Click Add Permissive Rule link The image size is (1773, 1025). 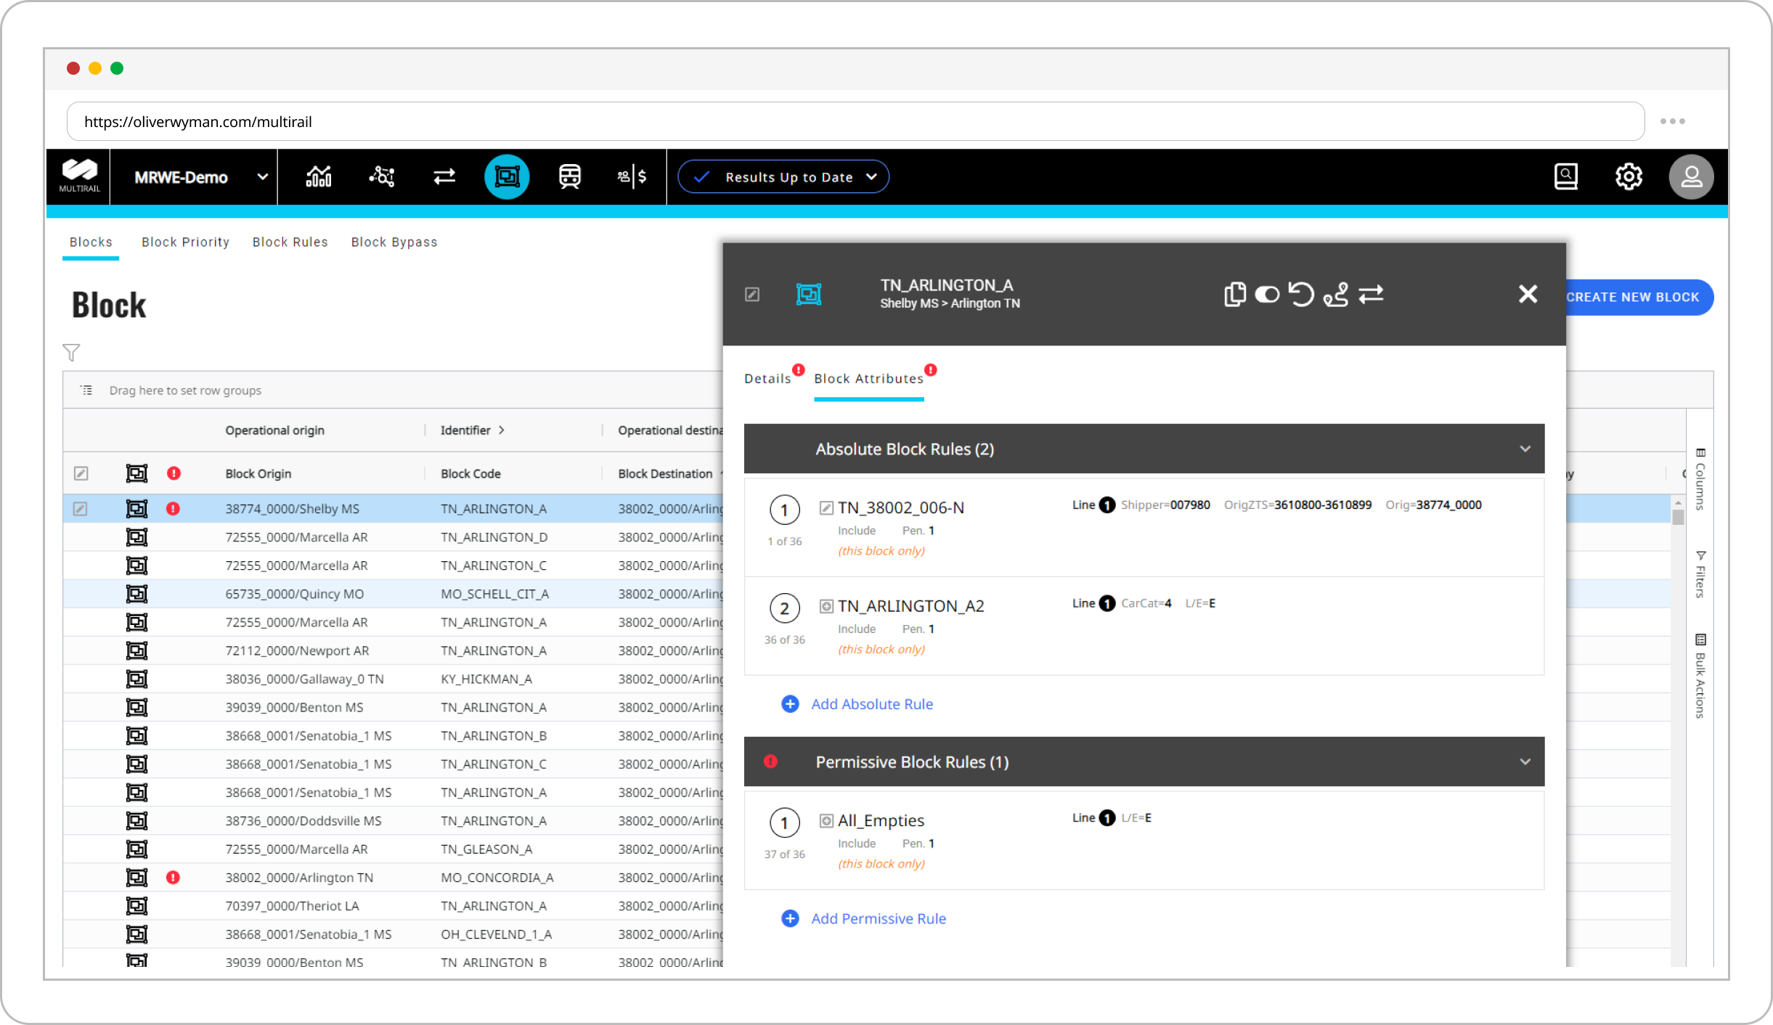[879, 918]
